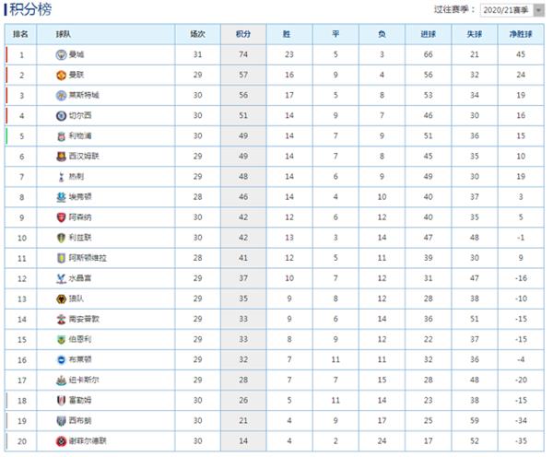Open 阿斯顿维拉 team link
Screen dimensions: 553x457
point(88,258)
